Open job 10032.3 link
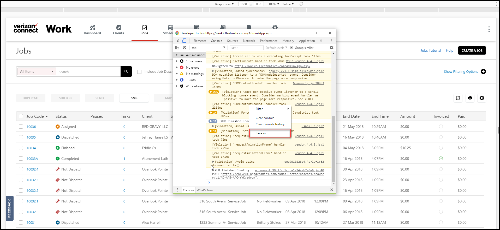Image resolution: width=500 pixels, height=230 pixels. (x=32, y=180)
